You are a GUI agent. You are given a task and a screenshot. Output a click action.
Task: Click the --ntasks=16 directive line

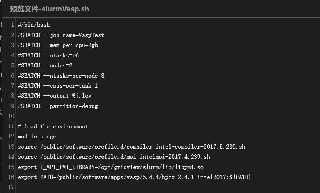[x=48, y=55]
